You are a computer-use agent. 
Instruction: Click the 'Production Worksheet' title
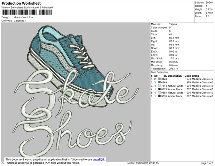coord(21,4)
